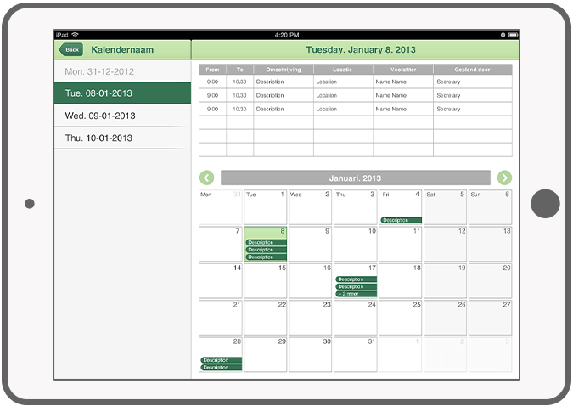
Task: Tap the Back button
Action: pyautogui.click(x=71, y=50)
